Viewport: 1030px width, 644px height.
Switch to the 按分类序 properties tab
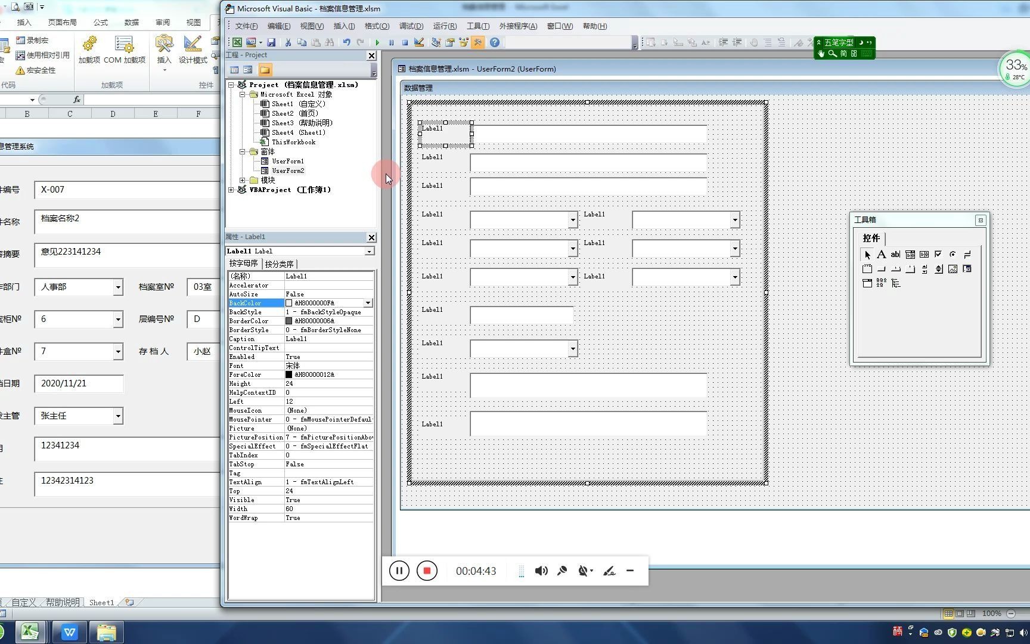pyautogui.click(x=279, y=264)
